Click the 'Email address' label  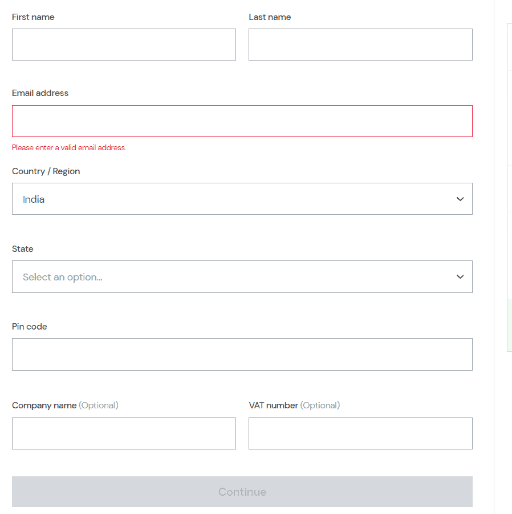click(x=40, y=93)
